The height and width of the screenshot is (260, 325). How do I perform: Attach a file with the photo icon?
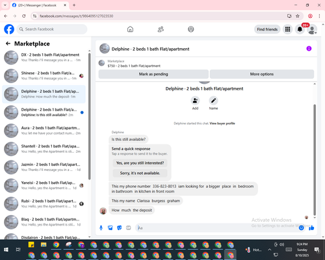pyautogui.click(x=110, y=227)
